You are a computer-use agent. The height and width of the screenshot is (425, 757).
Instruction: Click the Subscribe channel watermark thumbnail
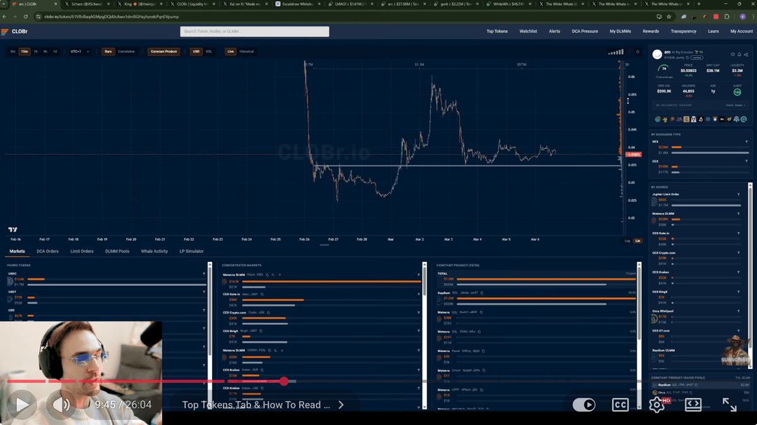tap(735, 349)
